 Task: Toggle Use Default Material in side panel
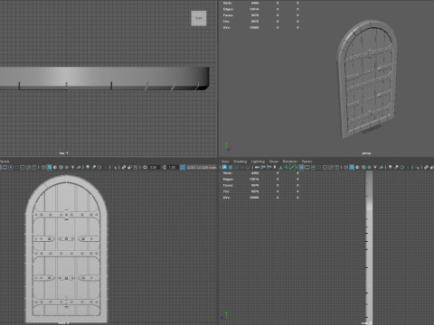[357, 167]
